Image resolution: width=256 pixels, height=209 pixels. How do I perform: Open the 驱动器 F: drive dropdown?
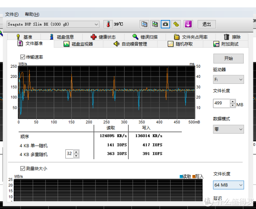point(228,80)
